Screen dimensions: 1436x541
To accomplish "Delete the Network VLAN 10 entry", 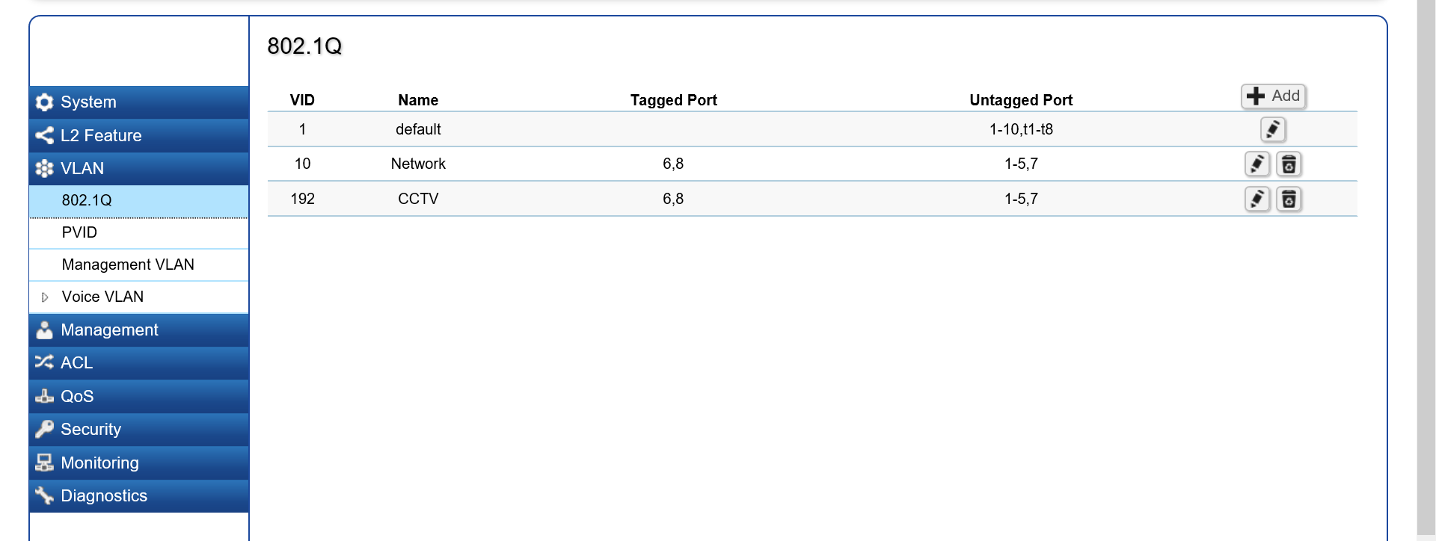I will [1289, 164].
